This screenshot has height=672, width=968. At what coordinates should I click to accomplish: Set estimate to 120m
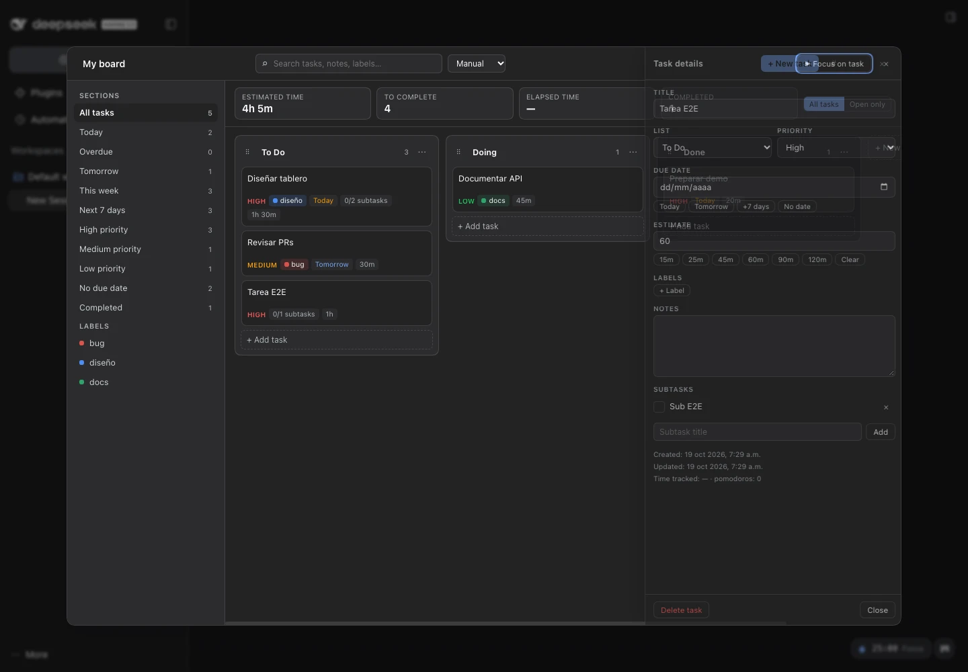pyautogui.click(x=817, y=259)
